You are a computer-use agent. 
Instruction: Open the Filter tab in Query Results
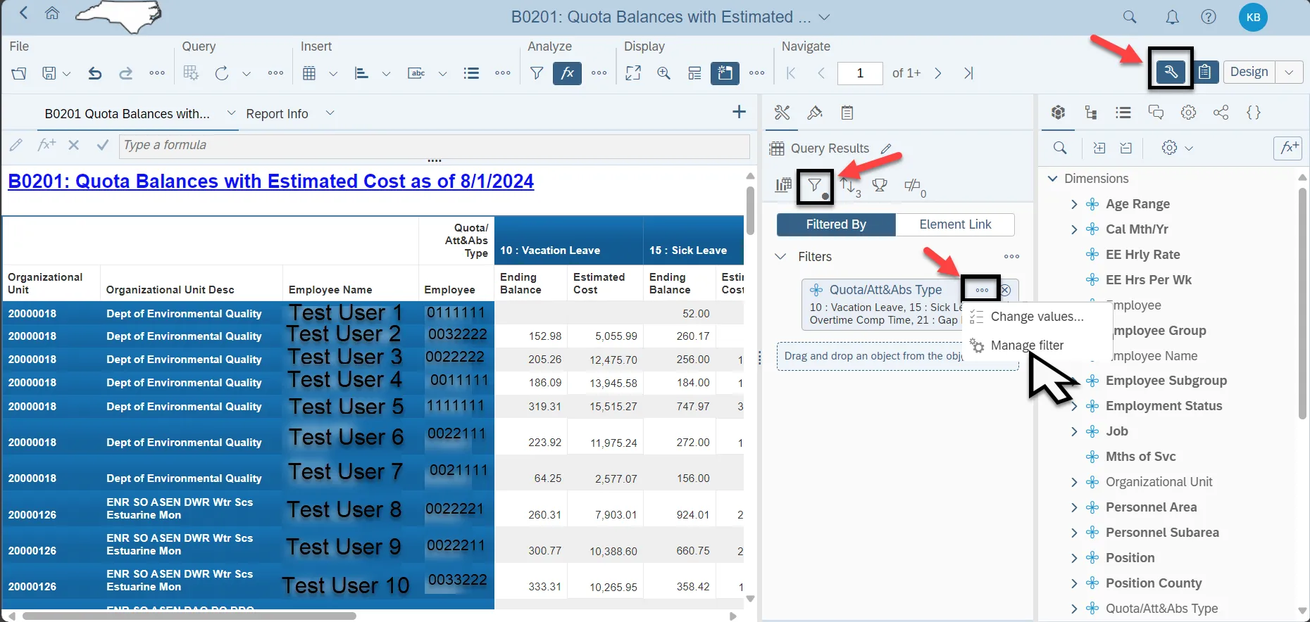815,186
